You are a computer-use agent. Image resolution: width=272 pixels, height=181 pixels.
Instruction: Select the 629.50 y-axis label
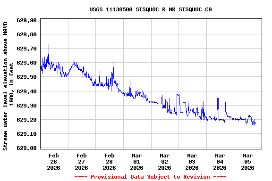tap(26, 77)
